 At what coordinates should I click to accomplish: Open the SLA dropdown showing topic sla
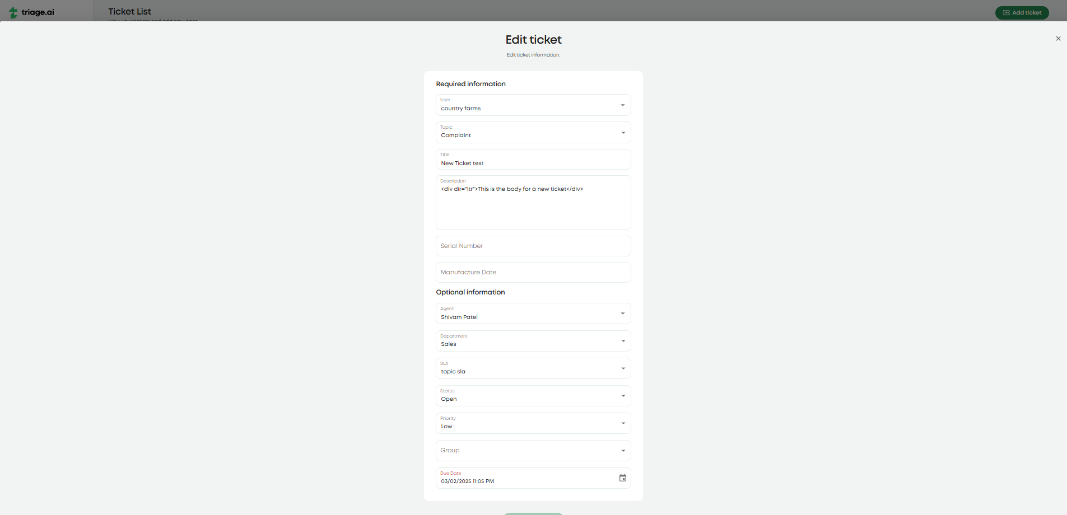pyautogui.click(x=622, y=368)
